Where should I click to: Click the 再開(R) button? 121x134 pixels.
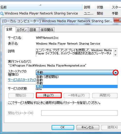[105, 95]
